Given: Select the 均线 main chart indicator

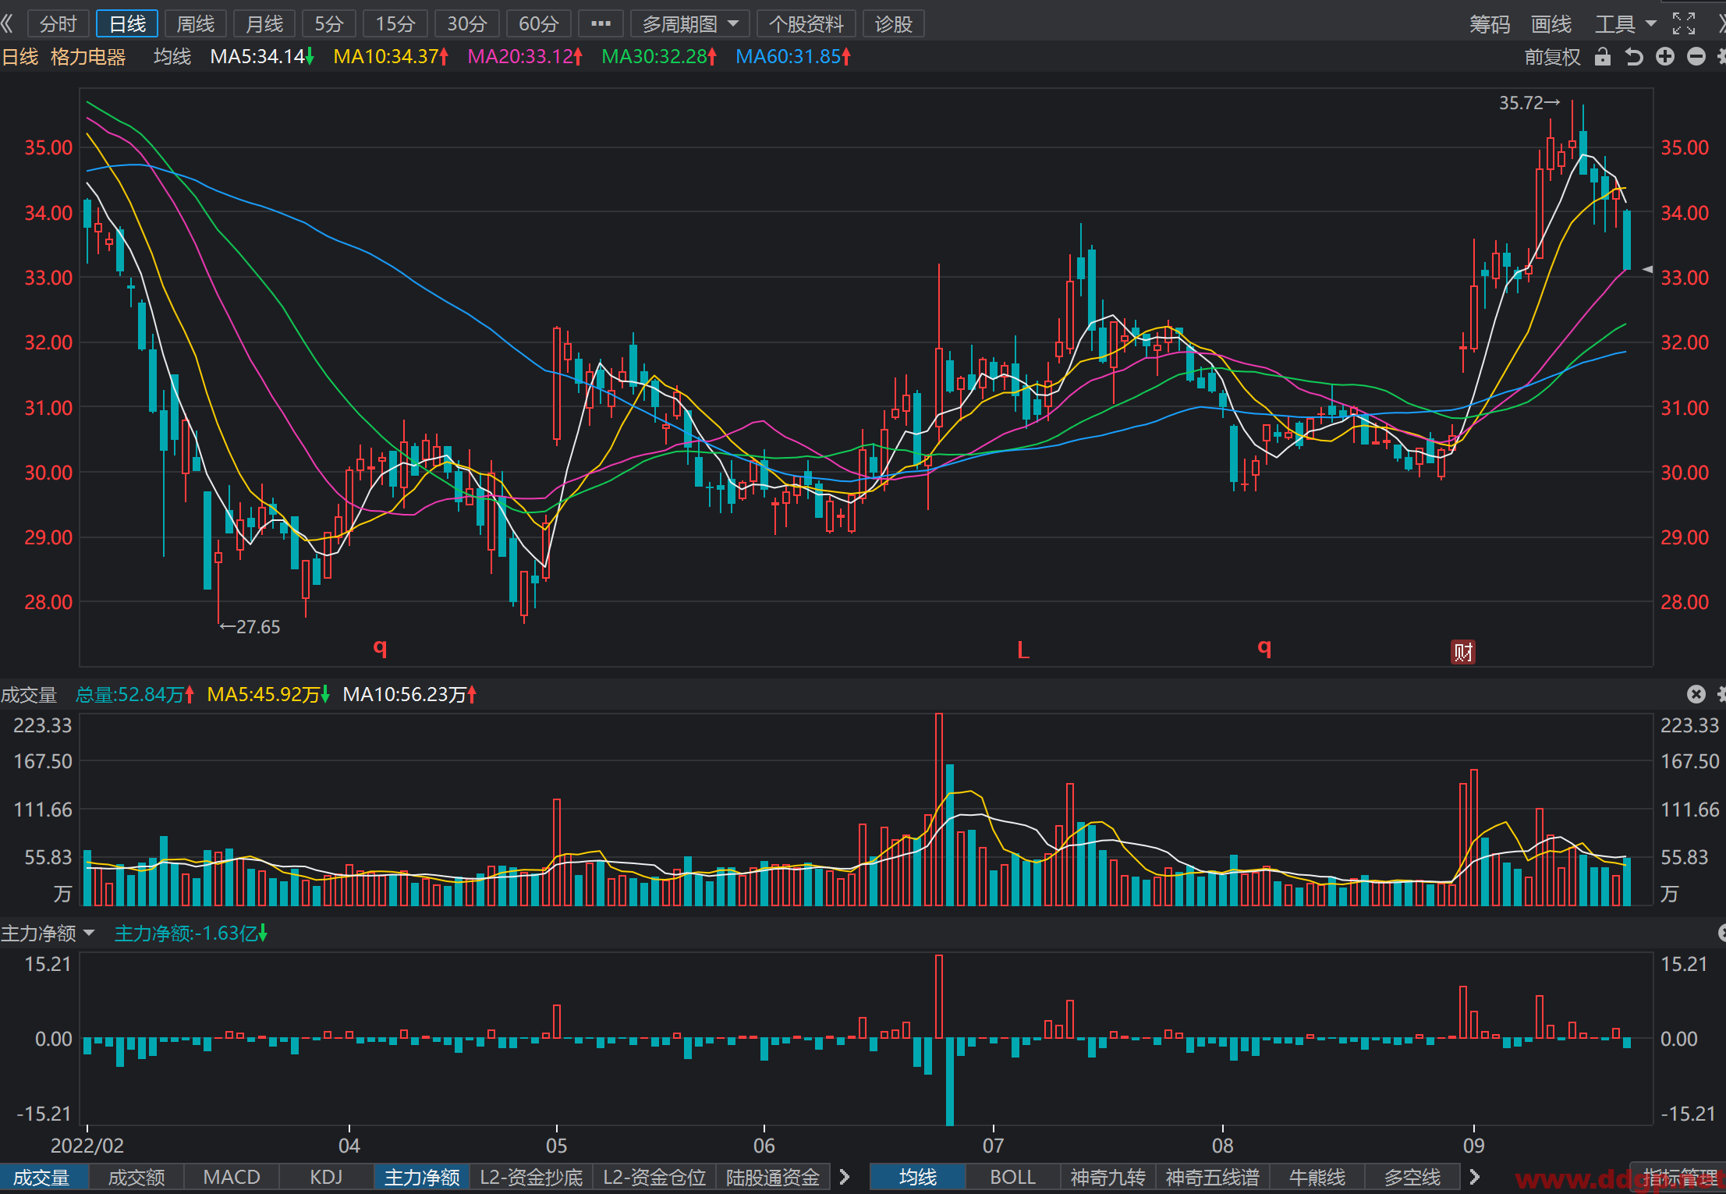Looking at the screenshot, I should click(x=918, y=1177).
